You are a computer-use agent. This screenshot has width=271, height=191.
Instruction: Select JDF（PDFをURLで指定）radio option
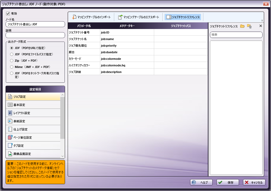[12, 48]
